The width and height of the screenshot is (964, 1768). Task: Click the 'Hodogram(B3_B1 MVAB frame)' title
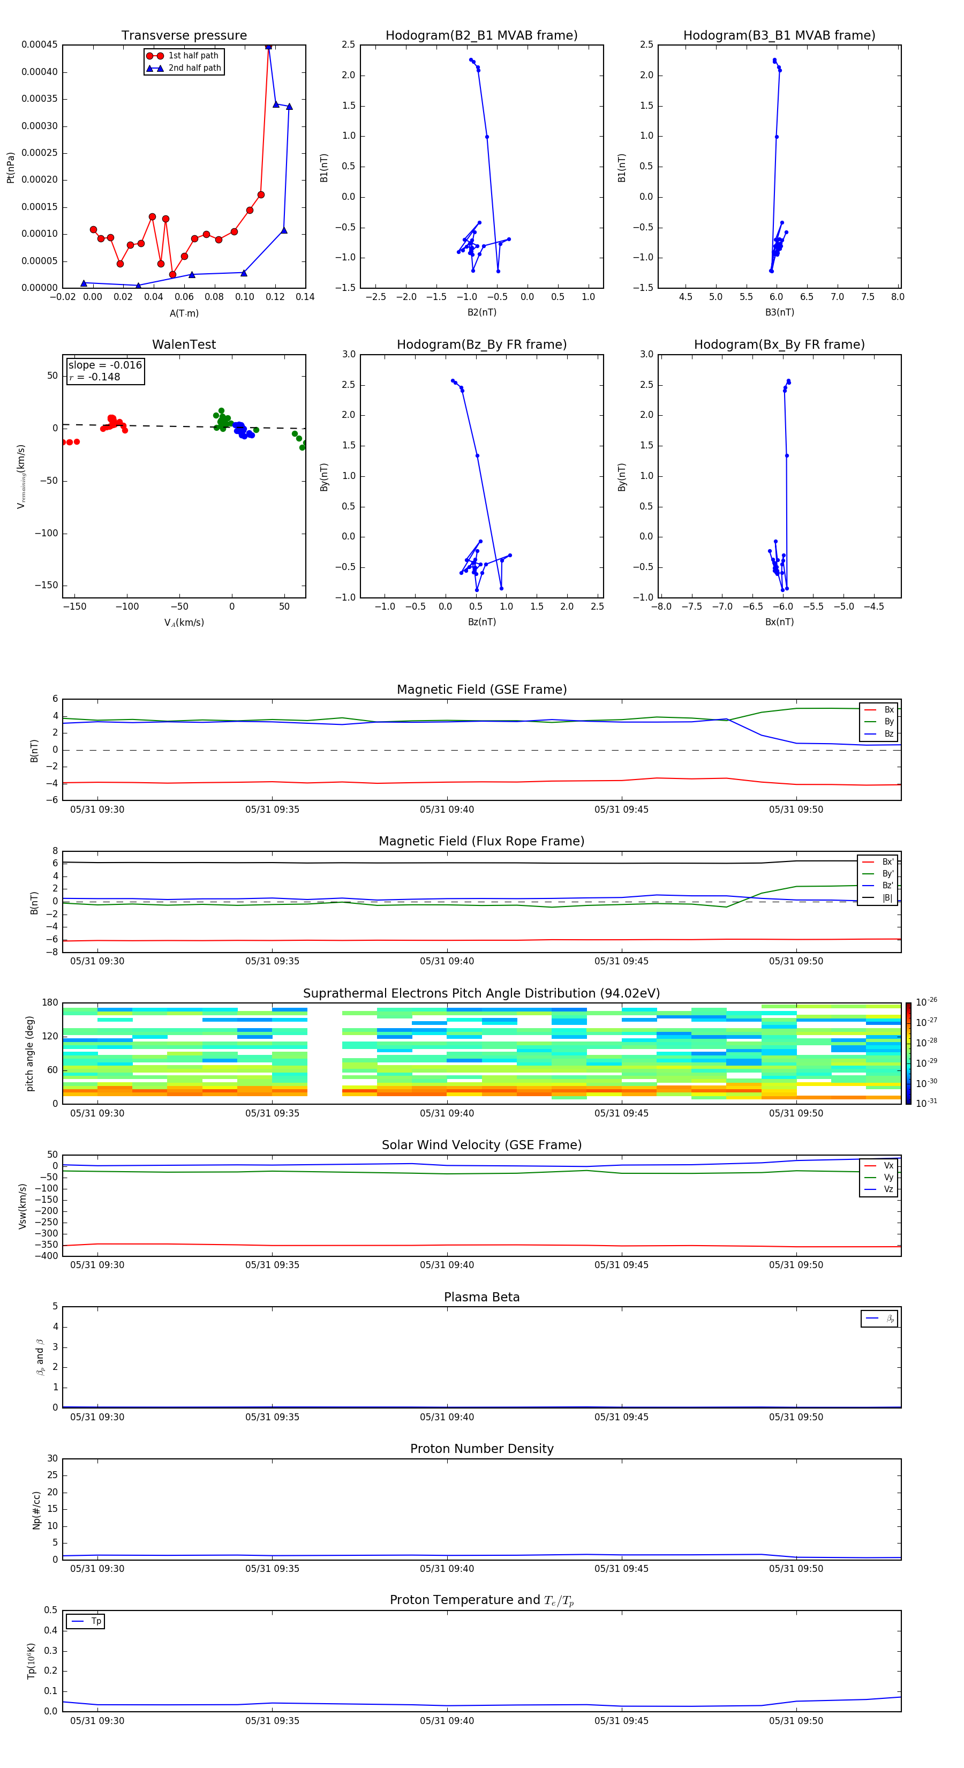[779, 36]
